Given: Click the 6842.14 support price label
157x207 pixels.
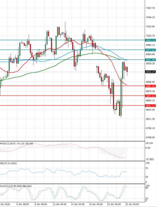Looking at the screenshot, I should click(x=150, y=106).
